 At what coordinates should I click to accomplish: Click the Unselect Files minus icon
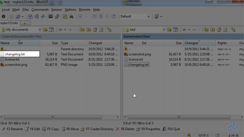[x=87, y=16]
